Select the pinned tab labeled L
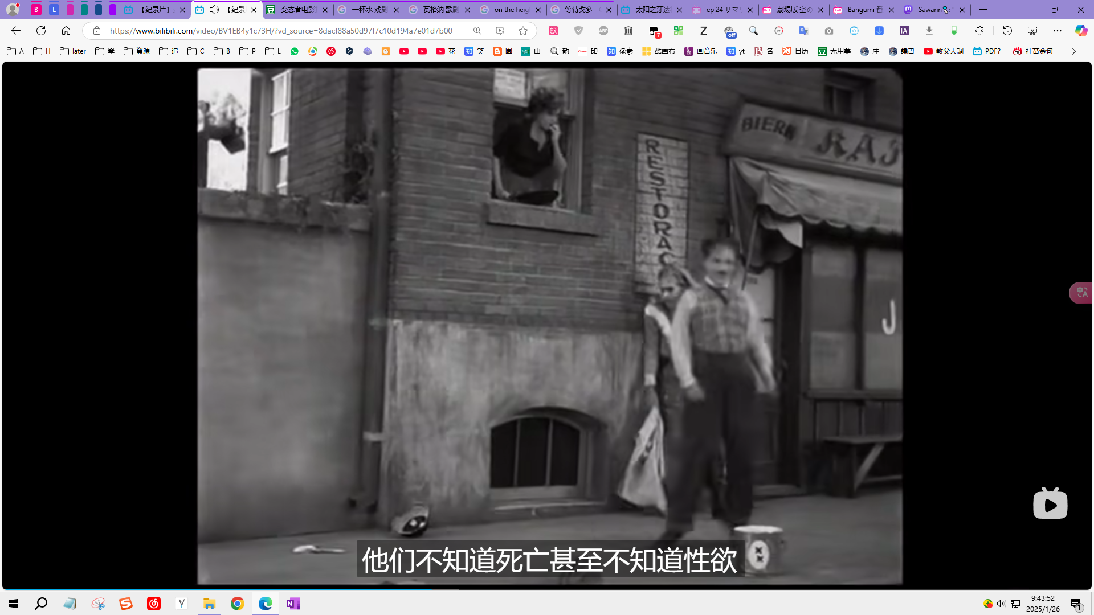This screenshot has height=615, width=1094. point(54,10)
